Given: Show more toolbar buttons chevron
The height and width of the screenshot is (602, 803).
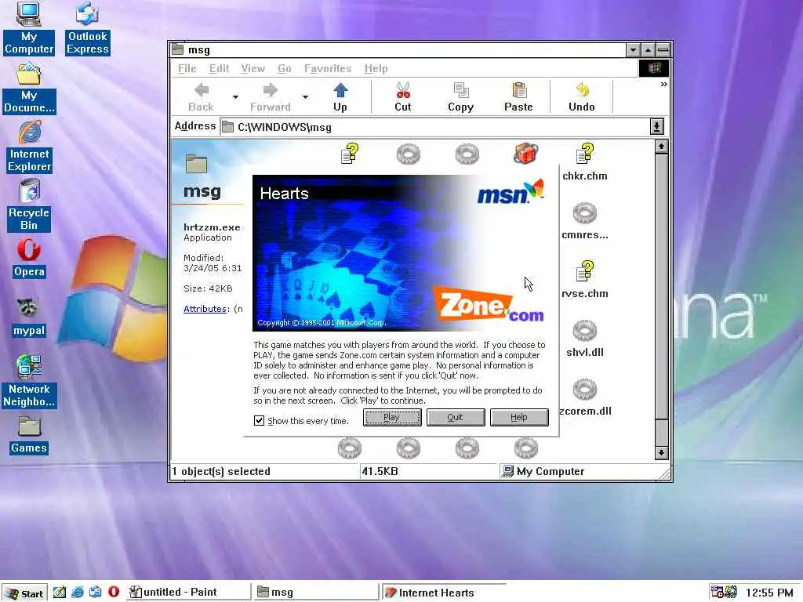Looking at the screenshot, I should click(663, 85).
